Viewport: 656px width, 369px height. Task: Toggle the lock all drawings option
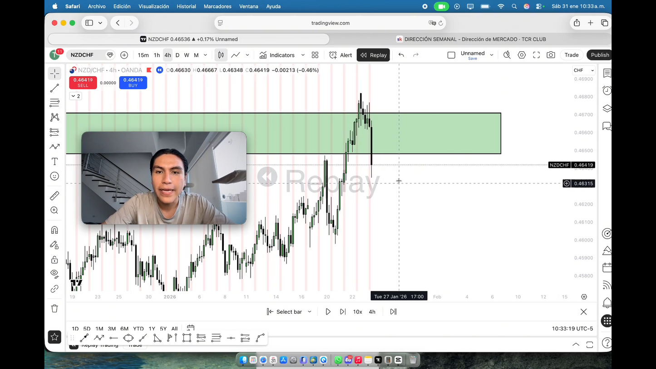click(54, 259)
